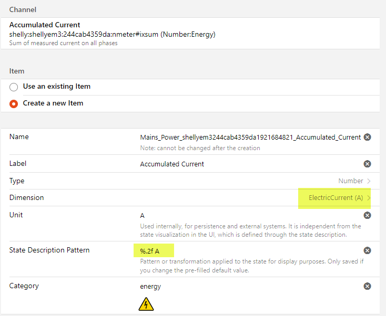
Task: Clear the State Description Pattern value
Action: pos(368,250)
